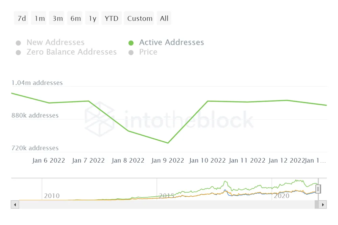Hide the Active Addresses series
The image size is (338, 225).
click(x=171, y=43)
